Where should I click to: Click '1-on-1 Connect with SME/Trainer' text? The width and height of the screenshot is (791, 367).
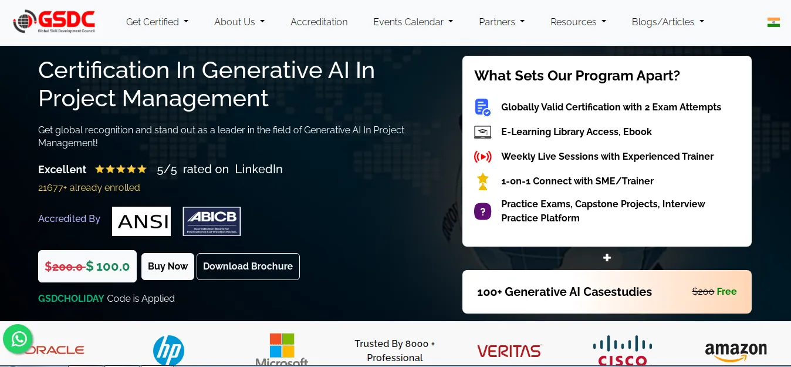[577, 181]
